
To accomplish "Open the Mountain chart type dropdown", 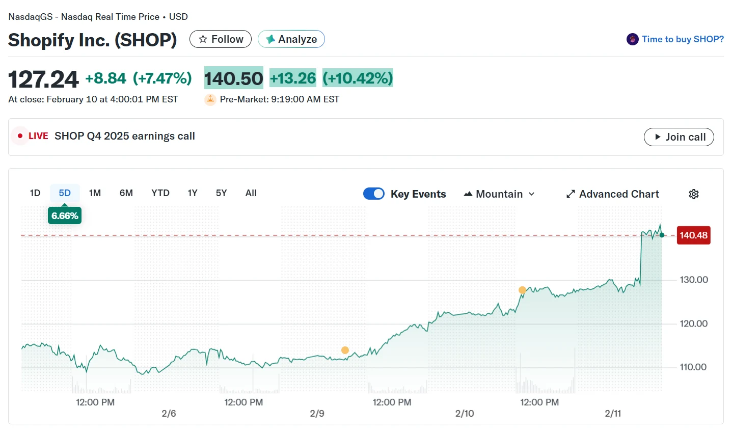I will point(499,194).
